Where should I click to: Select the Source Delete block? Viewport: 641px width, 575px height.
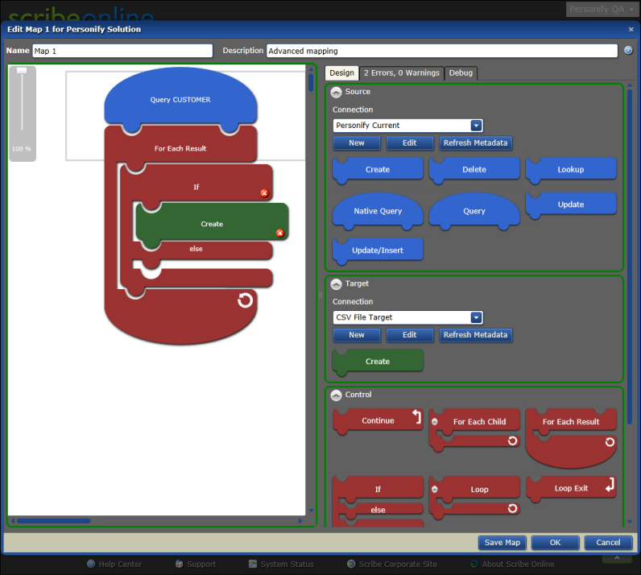474,169
